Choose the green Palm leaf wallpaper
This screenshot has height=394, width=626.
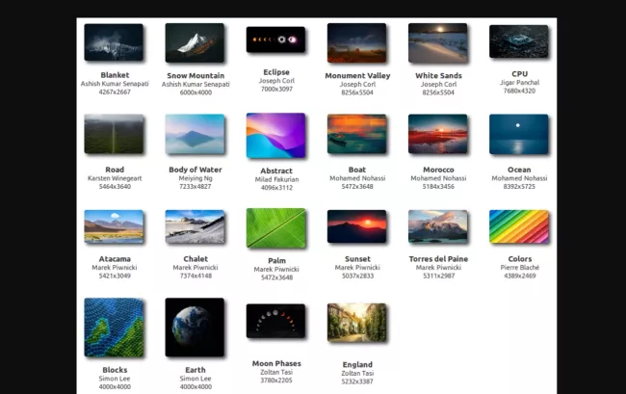pyautogui.click(x=275, y=228)
